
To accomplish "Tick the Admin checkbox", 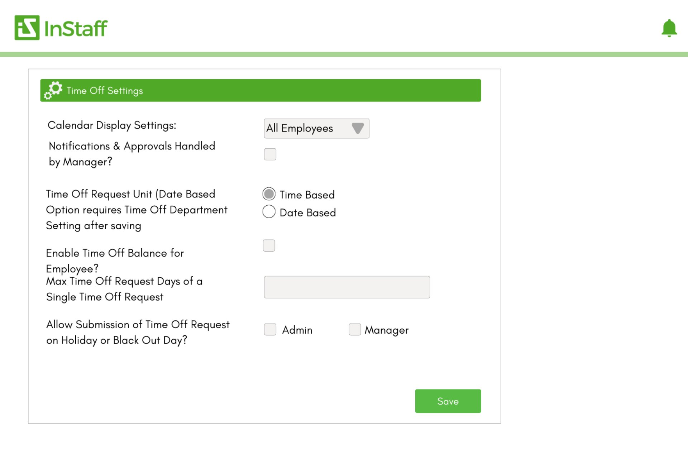I will click(270, 329).
